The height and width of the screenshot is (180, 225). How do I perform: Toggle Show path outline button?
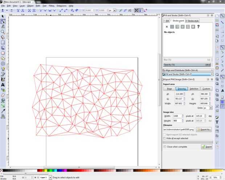(x=146, y=10)
